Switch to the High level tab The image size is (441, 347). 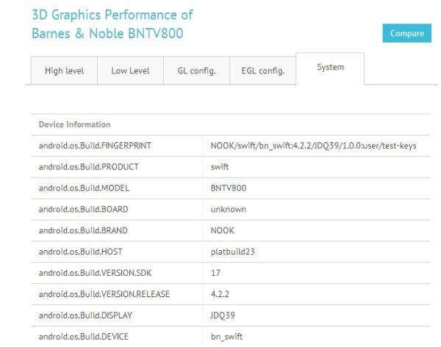(x=64, y=70)
